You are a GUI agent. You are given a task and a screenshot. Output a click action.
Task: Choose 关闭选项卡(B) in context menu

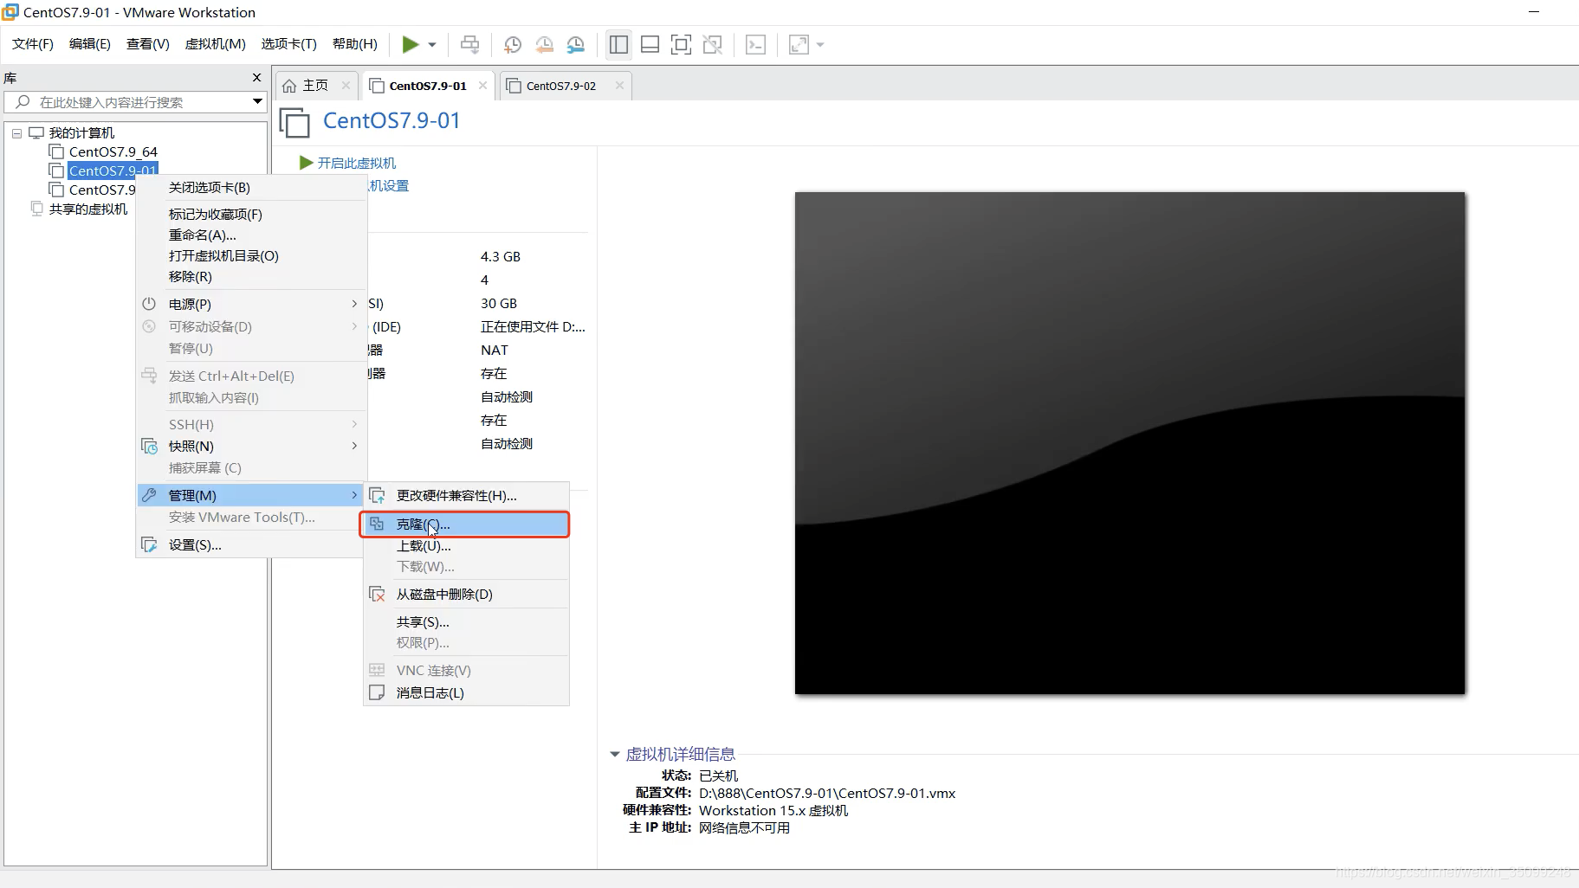pos(251,187)
